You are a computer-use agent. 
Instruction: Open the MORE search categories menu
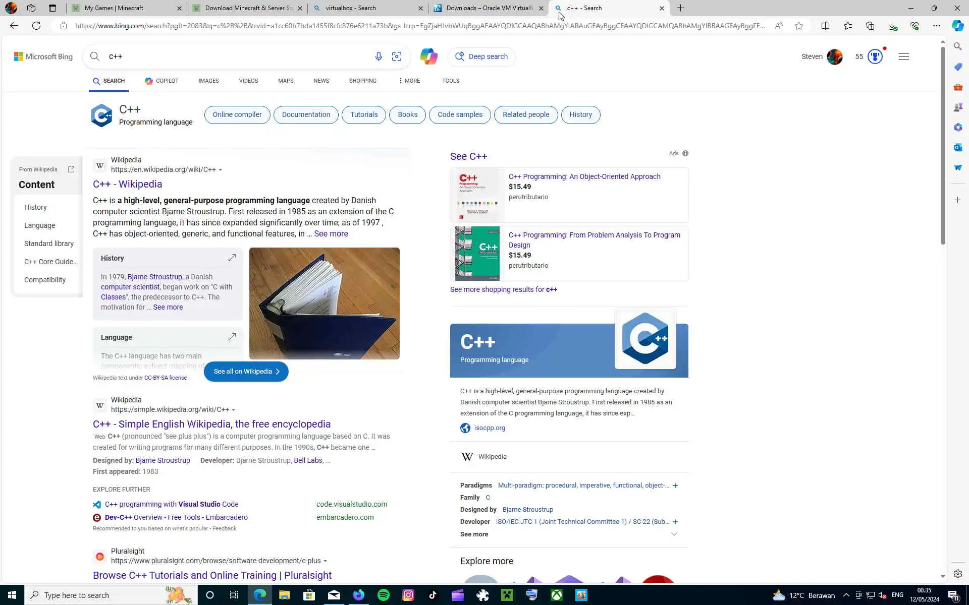tap(409, 81)
